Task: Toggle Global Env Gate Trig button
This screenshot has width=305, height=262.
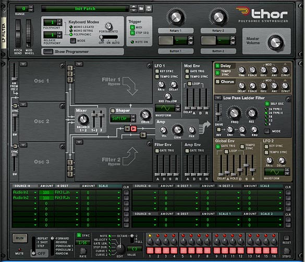Action: click(x=218, y=146)
